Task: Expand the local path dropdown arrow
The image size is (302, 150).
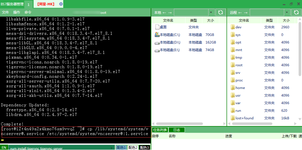Action: (x=211, y=12)
